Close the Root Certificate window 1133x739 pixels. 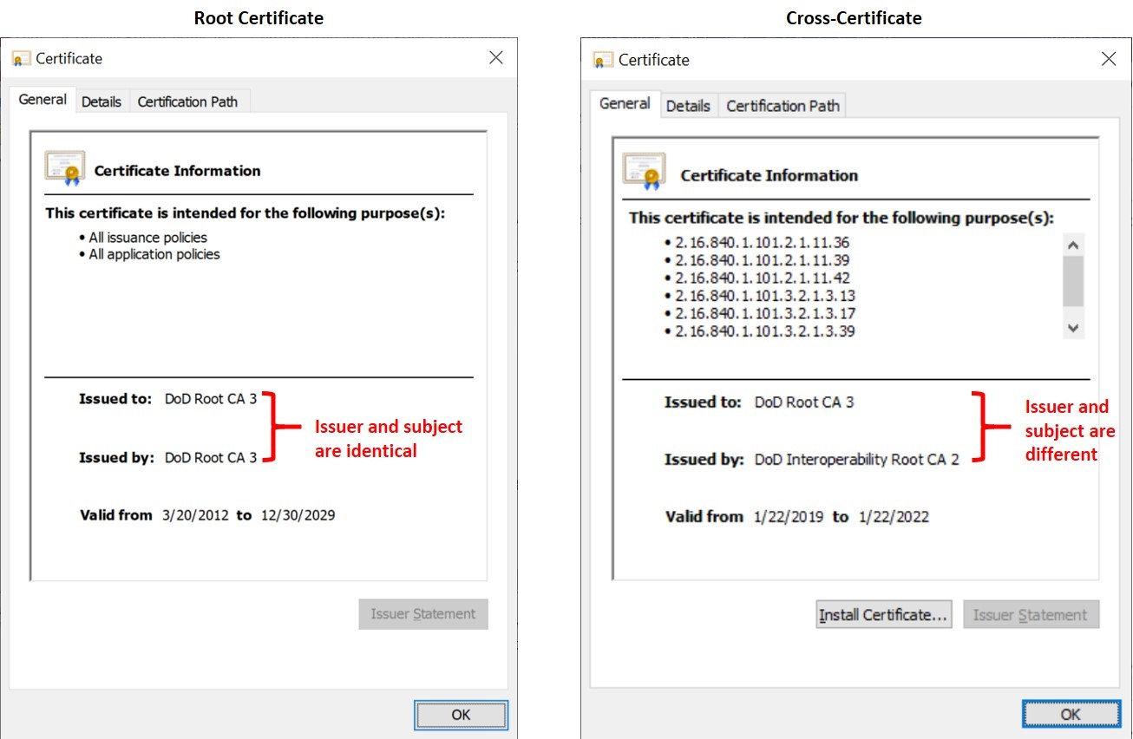pyautogui.click(x=495, y=57)
